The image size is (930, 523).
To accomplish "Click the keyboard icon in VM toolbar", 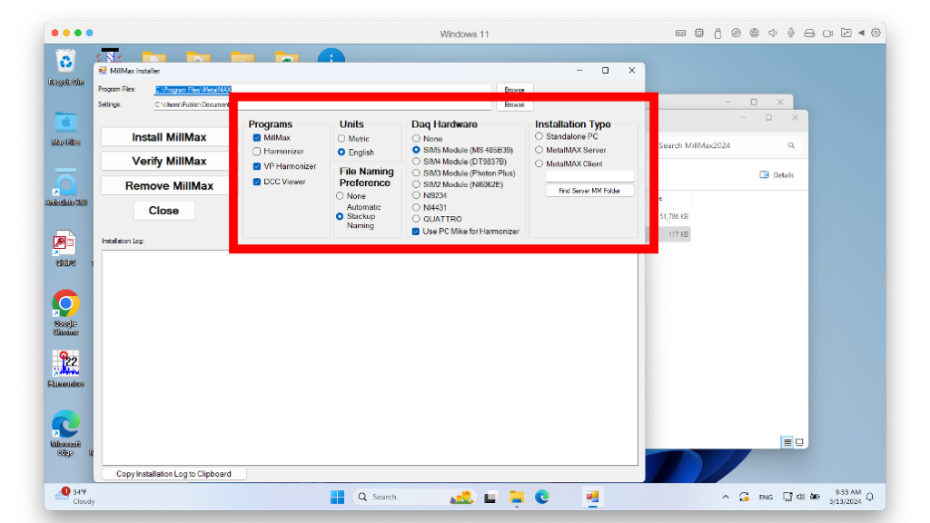I will coord(680,34).
